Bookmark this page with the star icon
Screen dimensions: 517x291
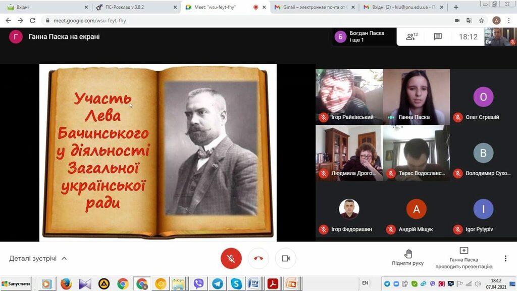click(x=481, y=21)
